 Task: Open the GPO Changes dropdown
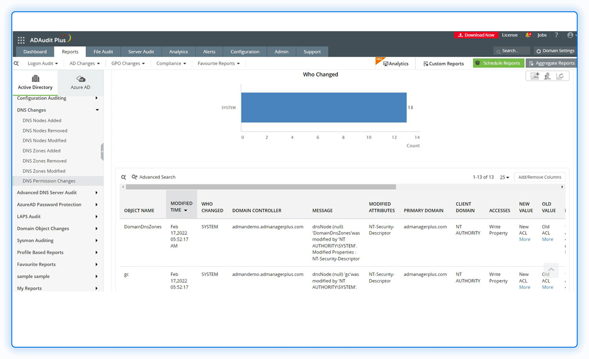128,63
